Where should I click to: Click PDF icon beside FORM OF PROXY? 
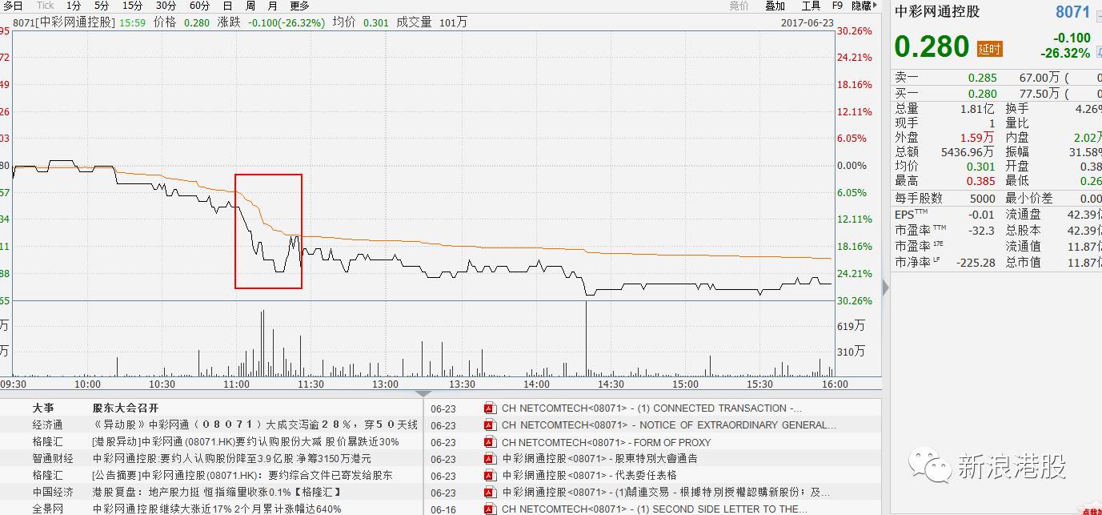(491, 442)
